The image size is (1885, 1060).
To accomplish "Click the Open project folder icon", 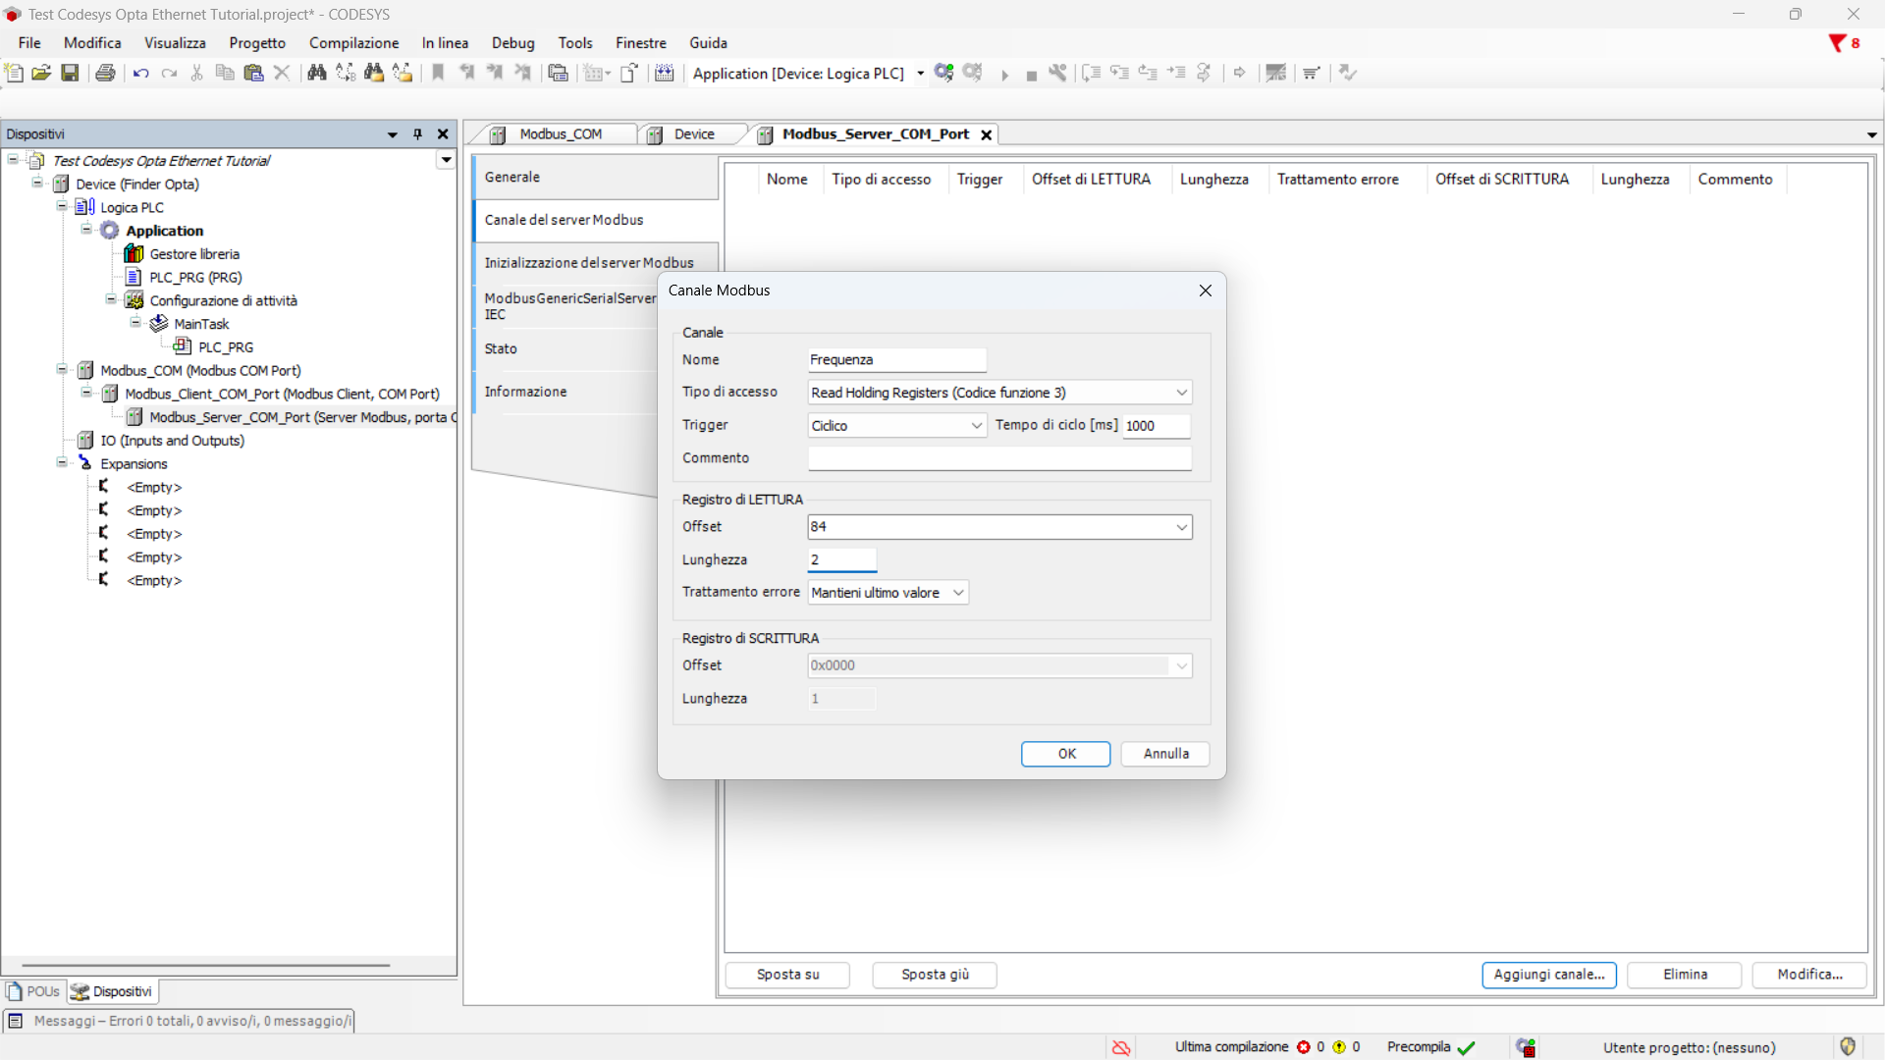I will [x=41, y=73].
